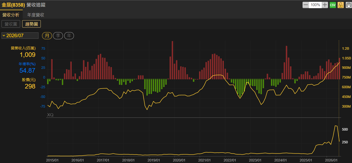Click the 年增率(%) label
This screenshot has width=352, height=163.
coord(27,64)
